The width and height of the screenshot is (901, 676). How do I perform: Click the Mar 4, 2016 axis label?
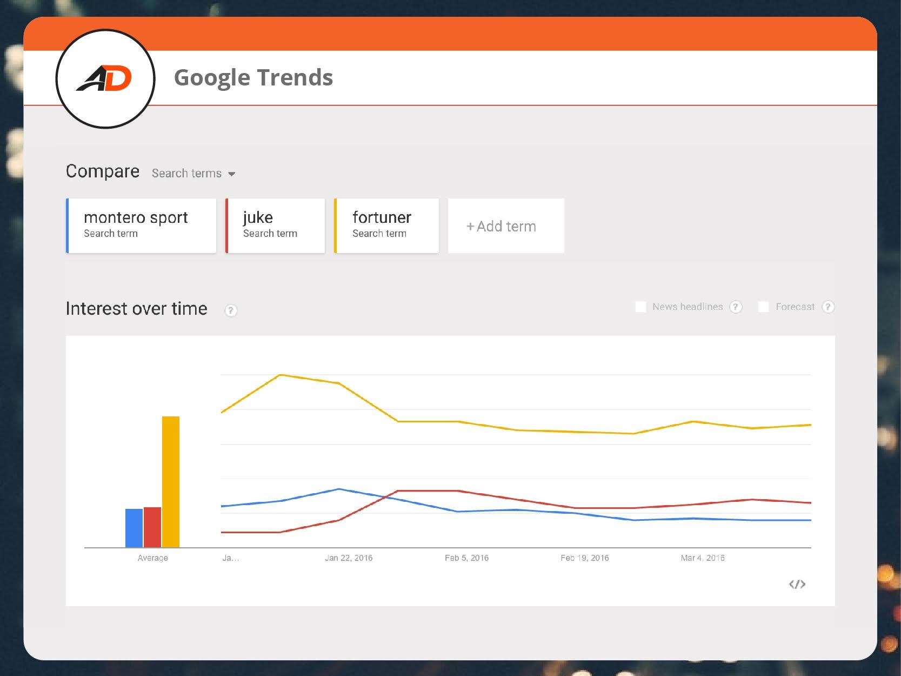[703, 558]
